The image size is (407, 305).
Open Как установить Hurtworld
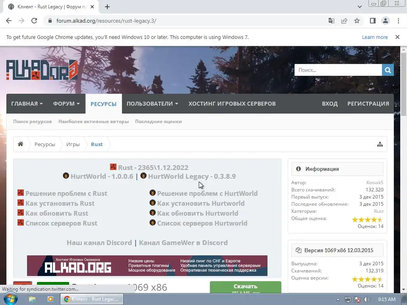[201, 203]
